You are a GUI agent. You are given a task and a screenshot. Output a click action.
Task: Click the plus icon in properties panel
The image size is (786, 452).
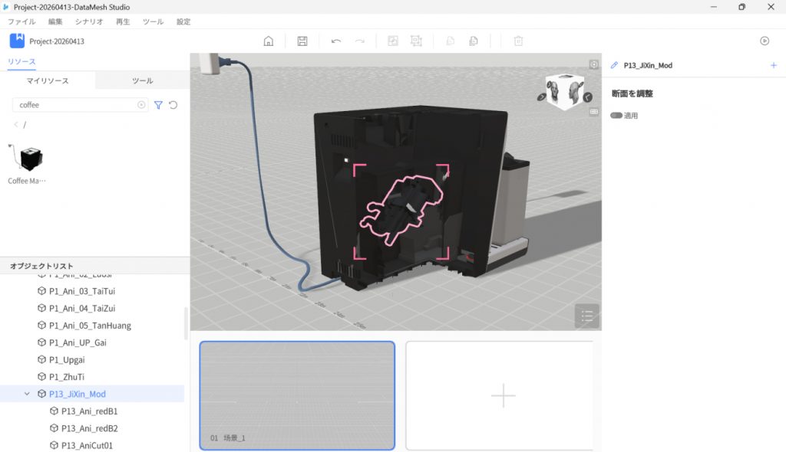(773, 66)
